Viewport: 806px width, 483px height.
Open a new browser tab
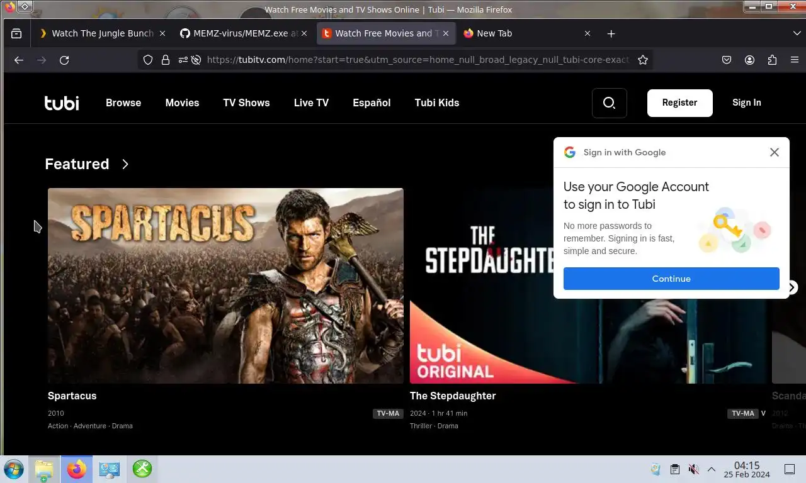point(611,33)
